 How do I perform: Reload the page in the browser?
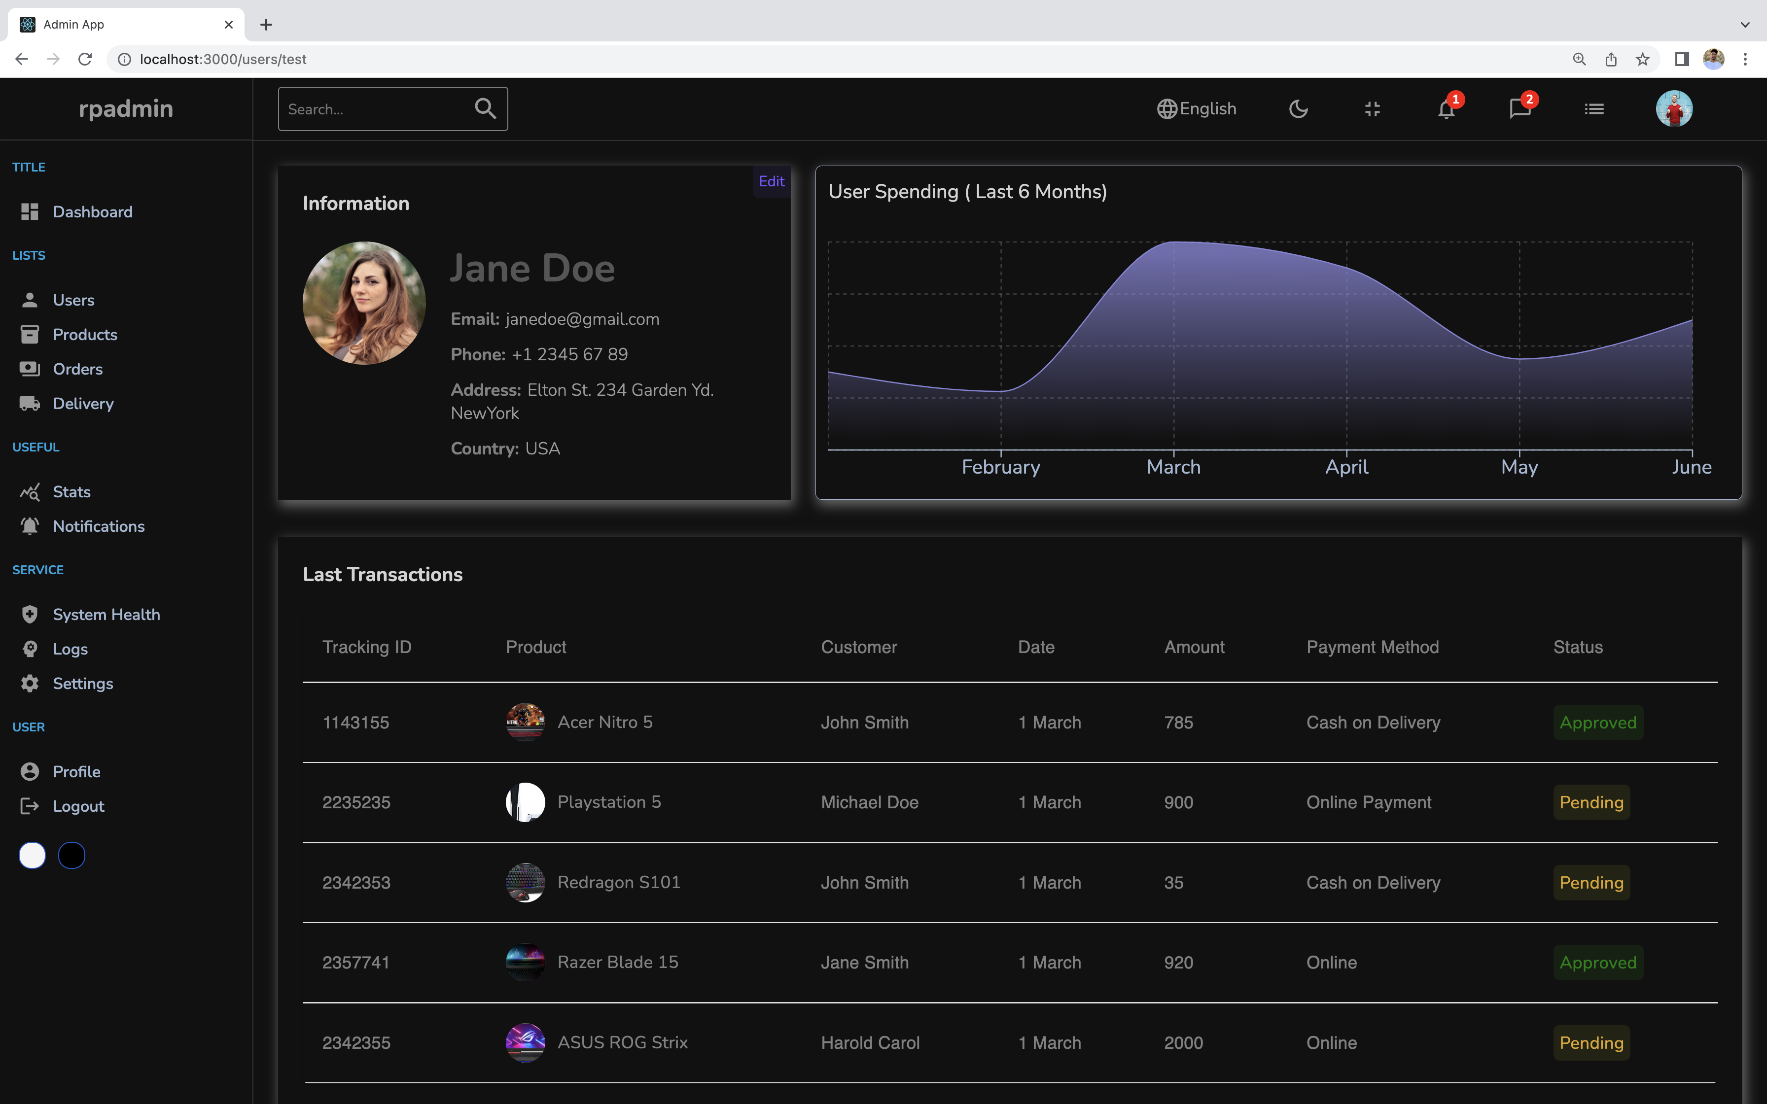coord(85,59)
